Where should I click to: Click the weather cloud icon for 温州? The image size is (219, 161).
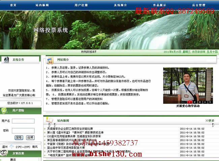click(x=11, y=147)
